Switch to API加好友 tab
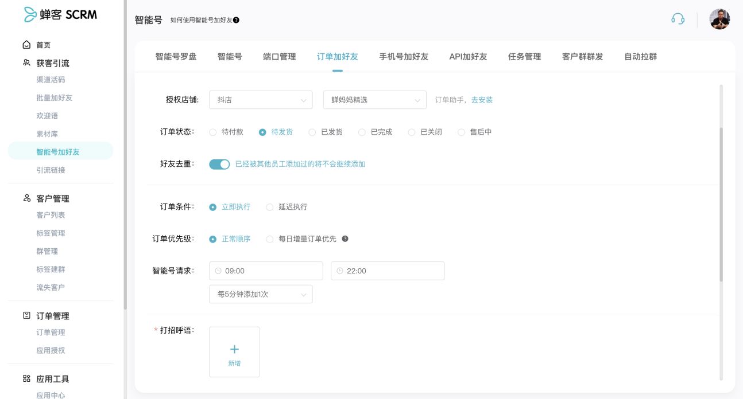This screenshot has width=743, height=399. pyautogui.click(x=468, y=57)
